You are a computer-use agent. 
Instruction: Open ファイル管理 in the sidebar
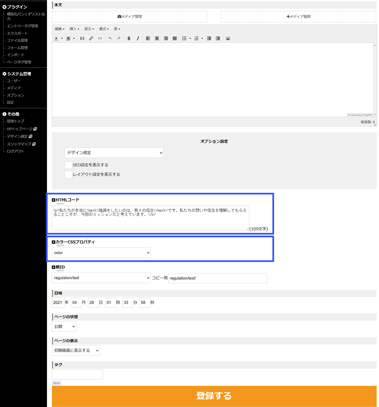tap(18, 40)
